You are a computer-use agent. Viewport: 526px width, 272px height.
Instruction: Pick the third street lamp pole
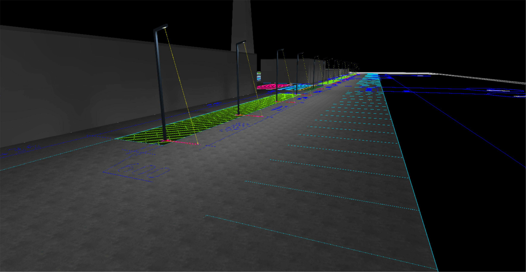pos(277,76)
